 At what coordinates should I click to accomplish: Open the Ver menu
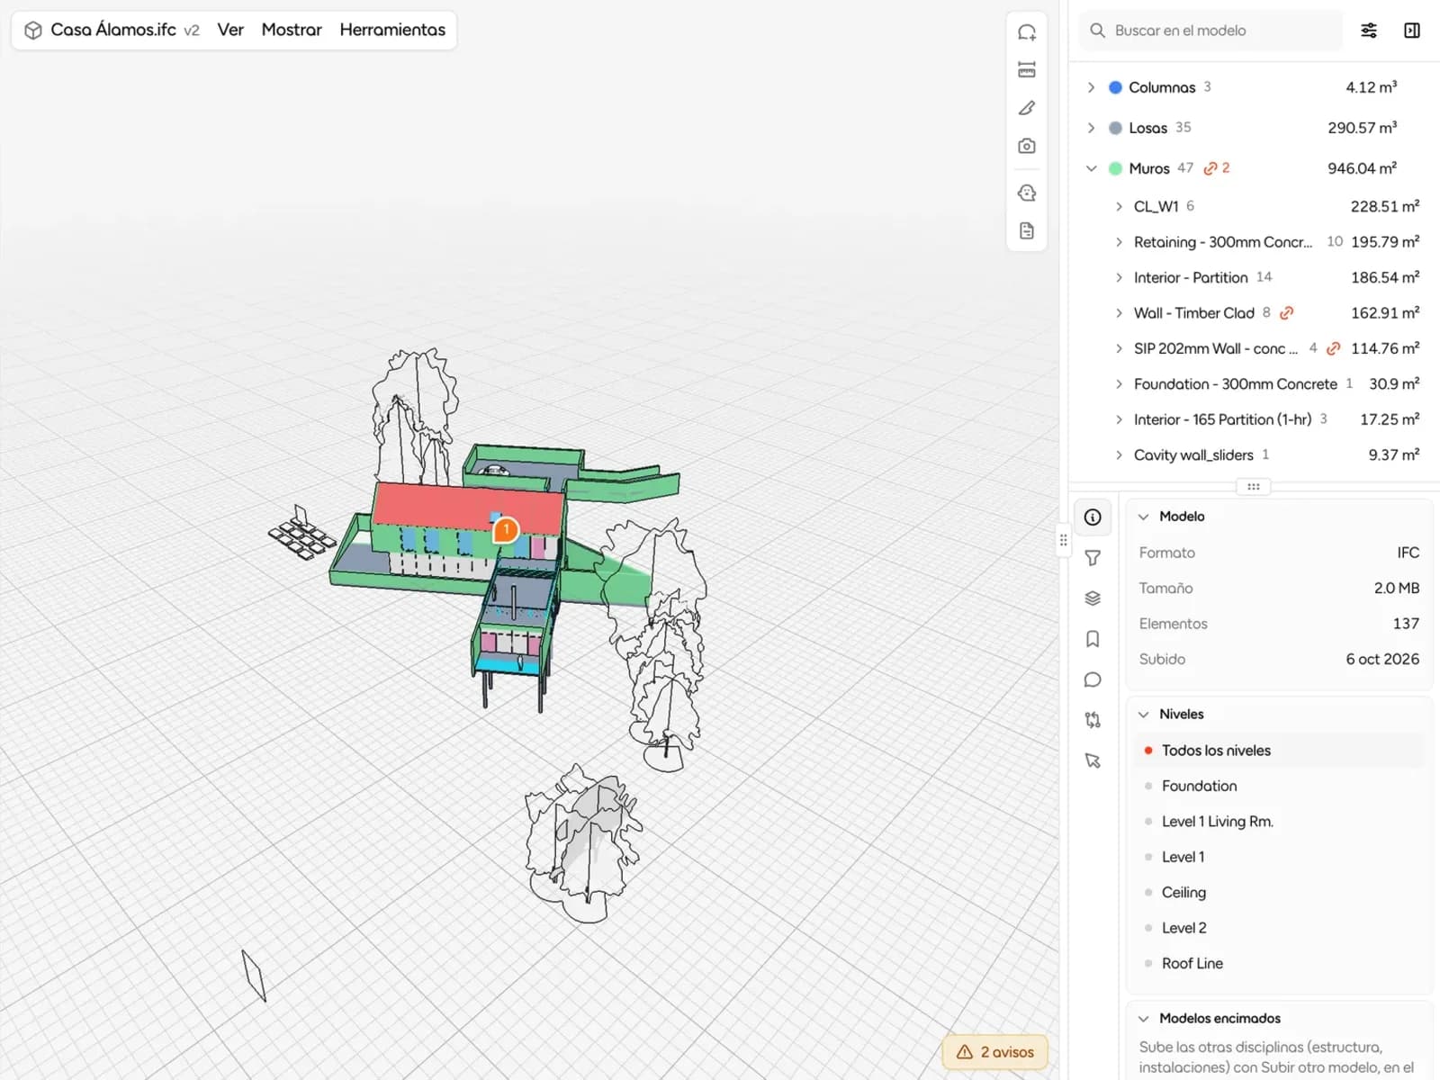(230, 30)
